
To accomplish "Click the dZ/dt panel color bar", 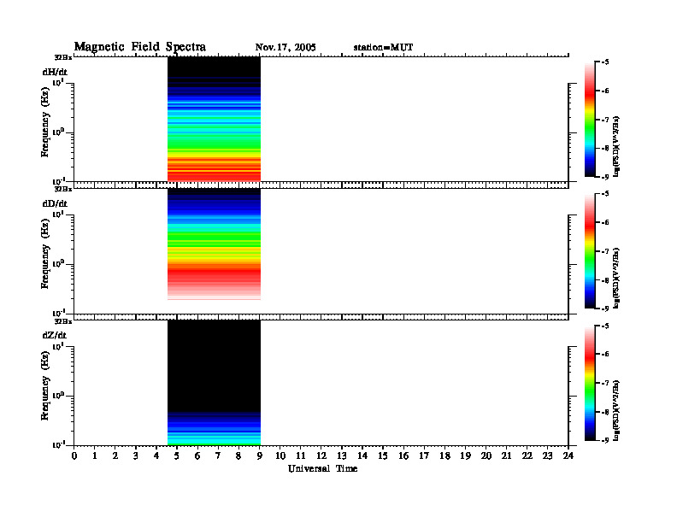I will [x=590, y=383].
